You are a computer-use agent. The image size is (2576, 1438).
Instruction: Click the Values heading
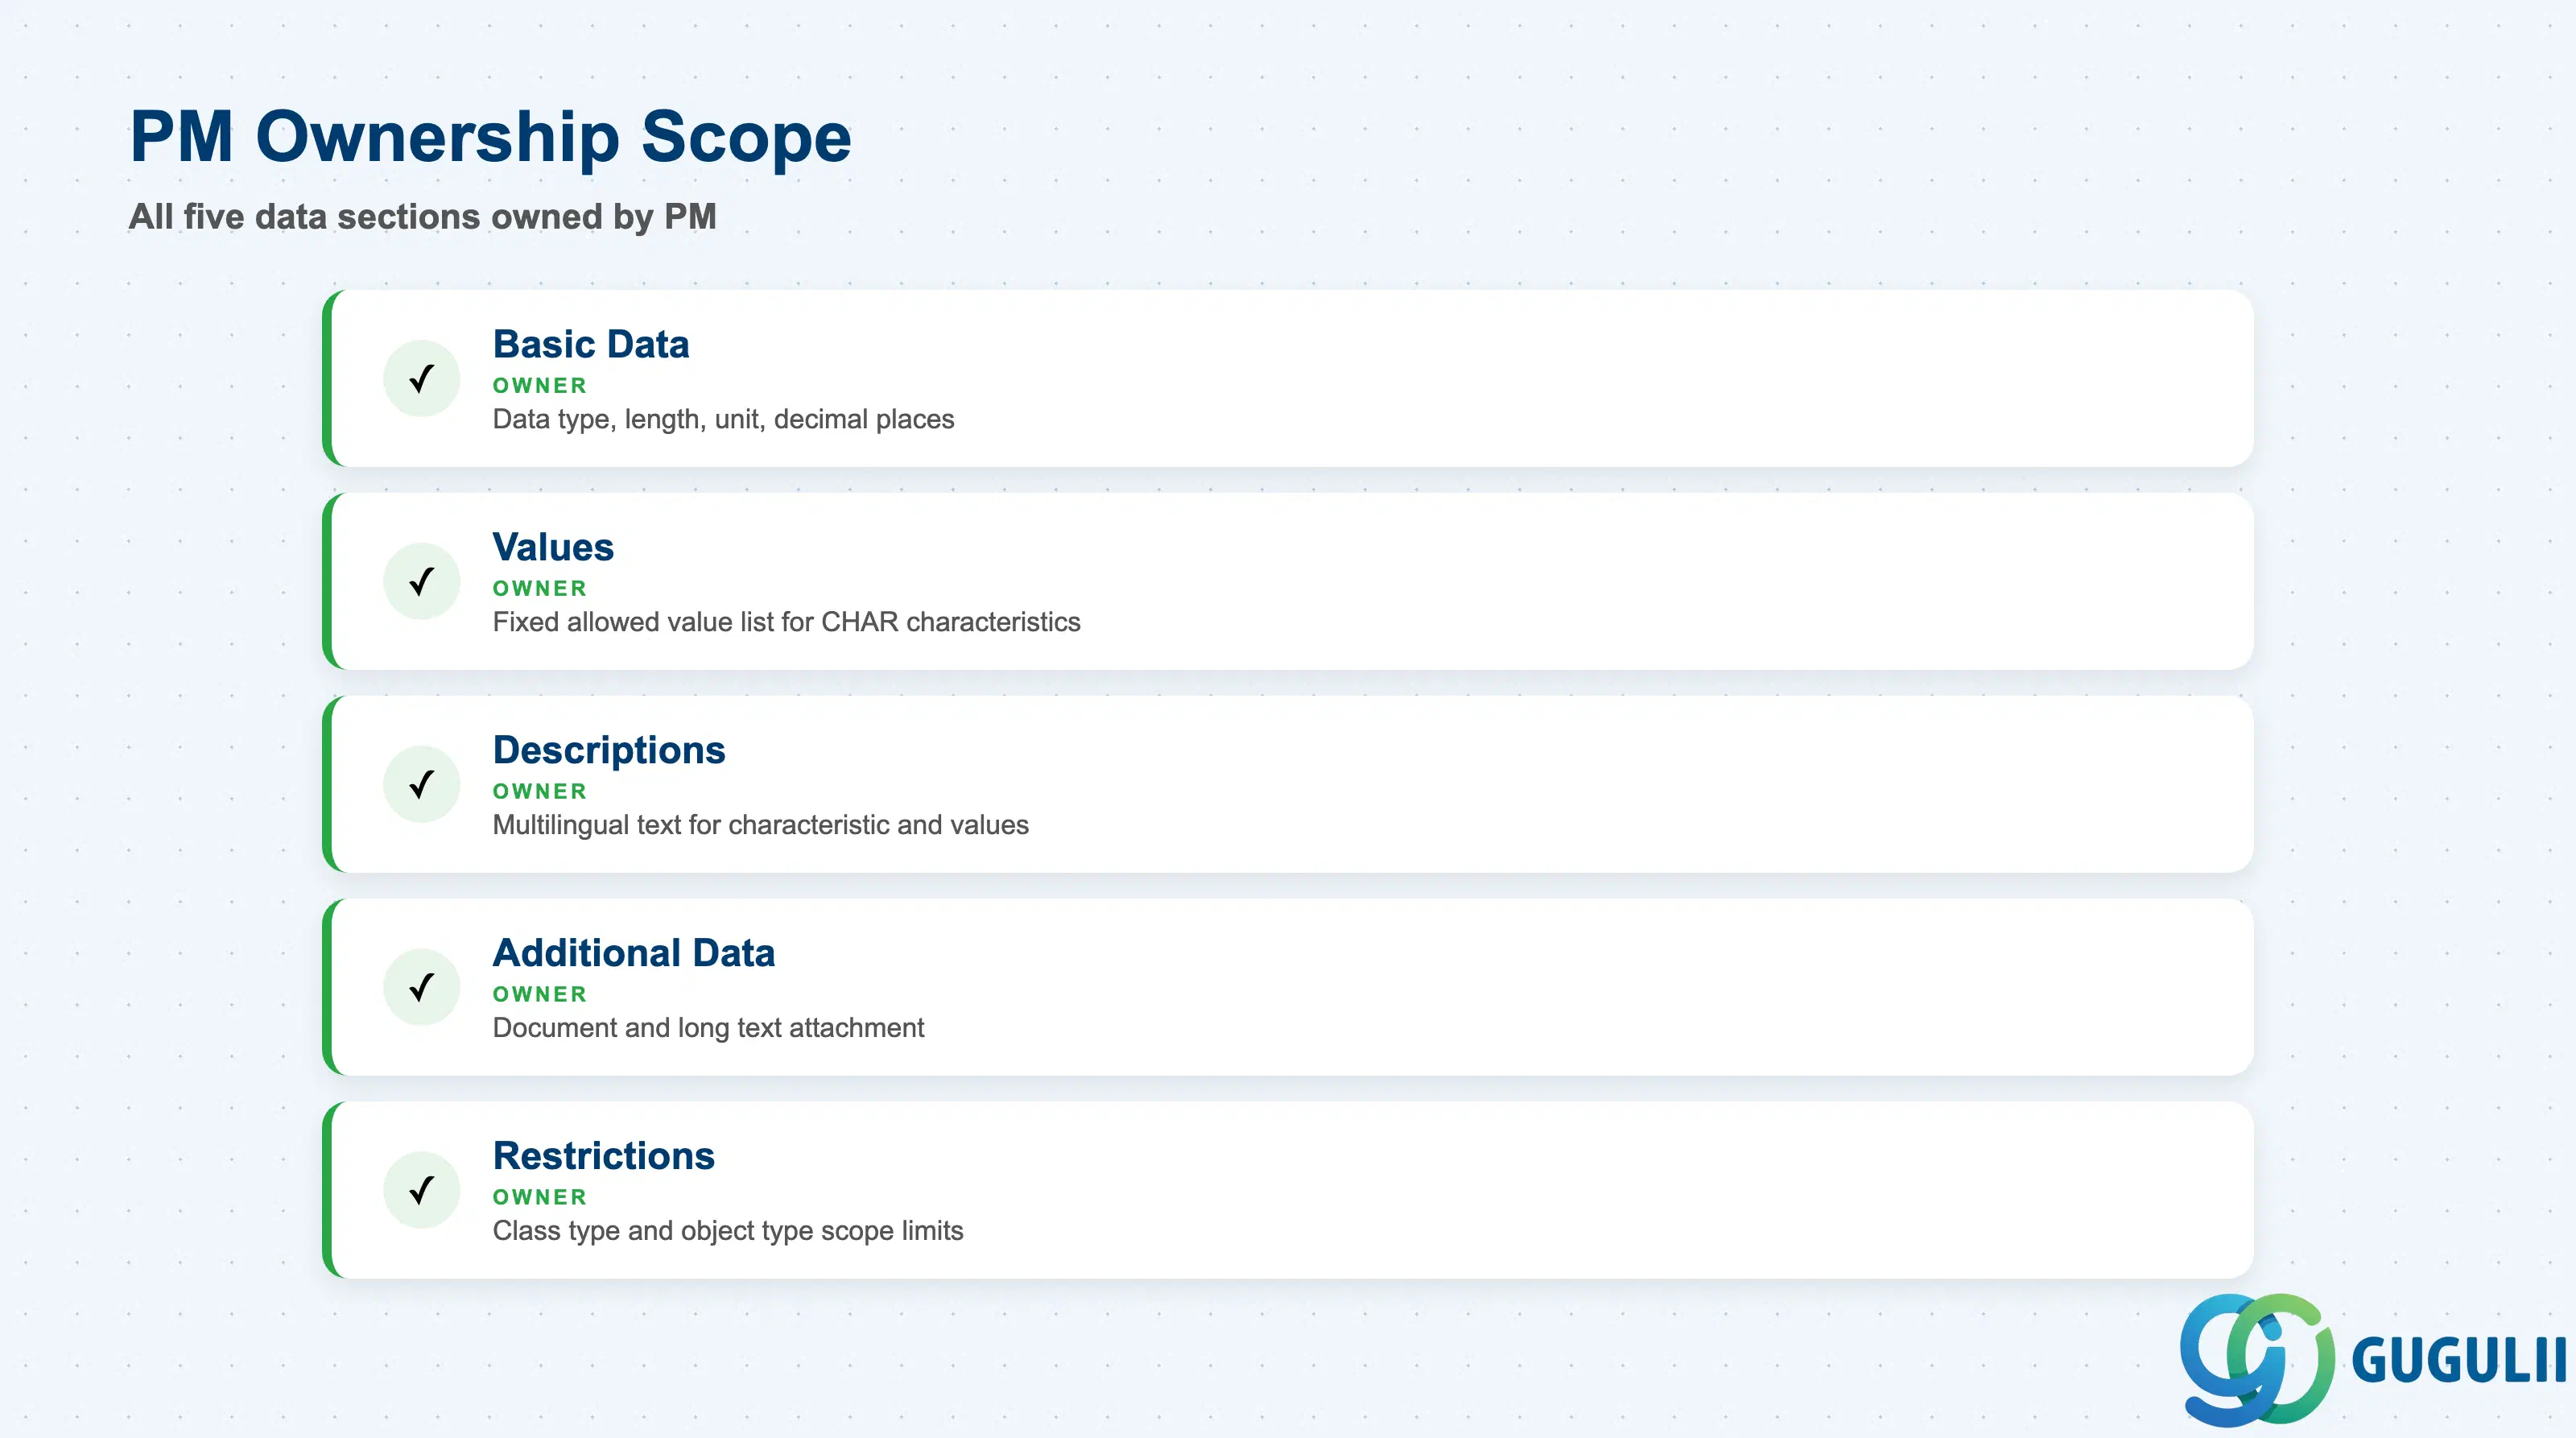click(553, 547)
